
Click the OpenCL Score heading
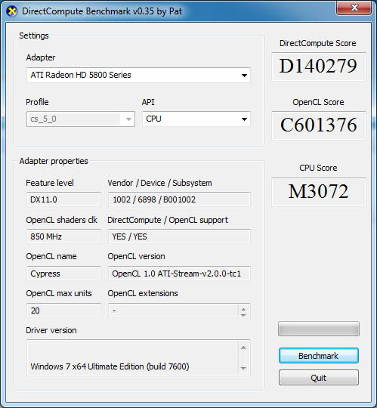318,102
